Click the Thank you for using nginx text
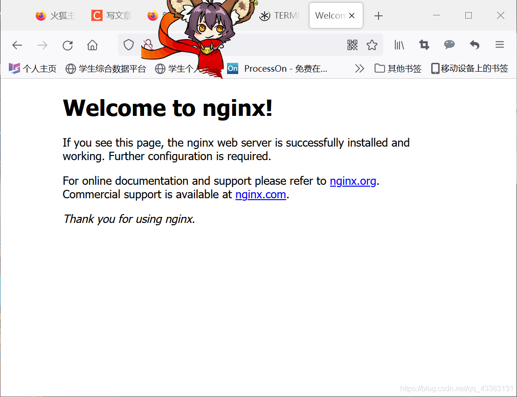 [x=129, y=219]
